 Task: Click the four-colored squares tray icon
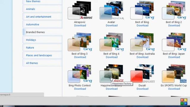(184, 102)
